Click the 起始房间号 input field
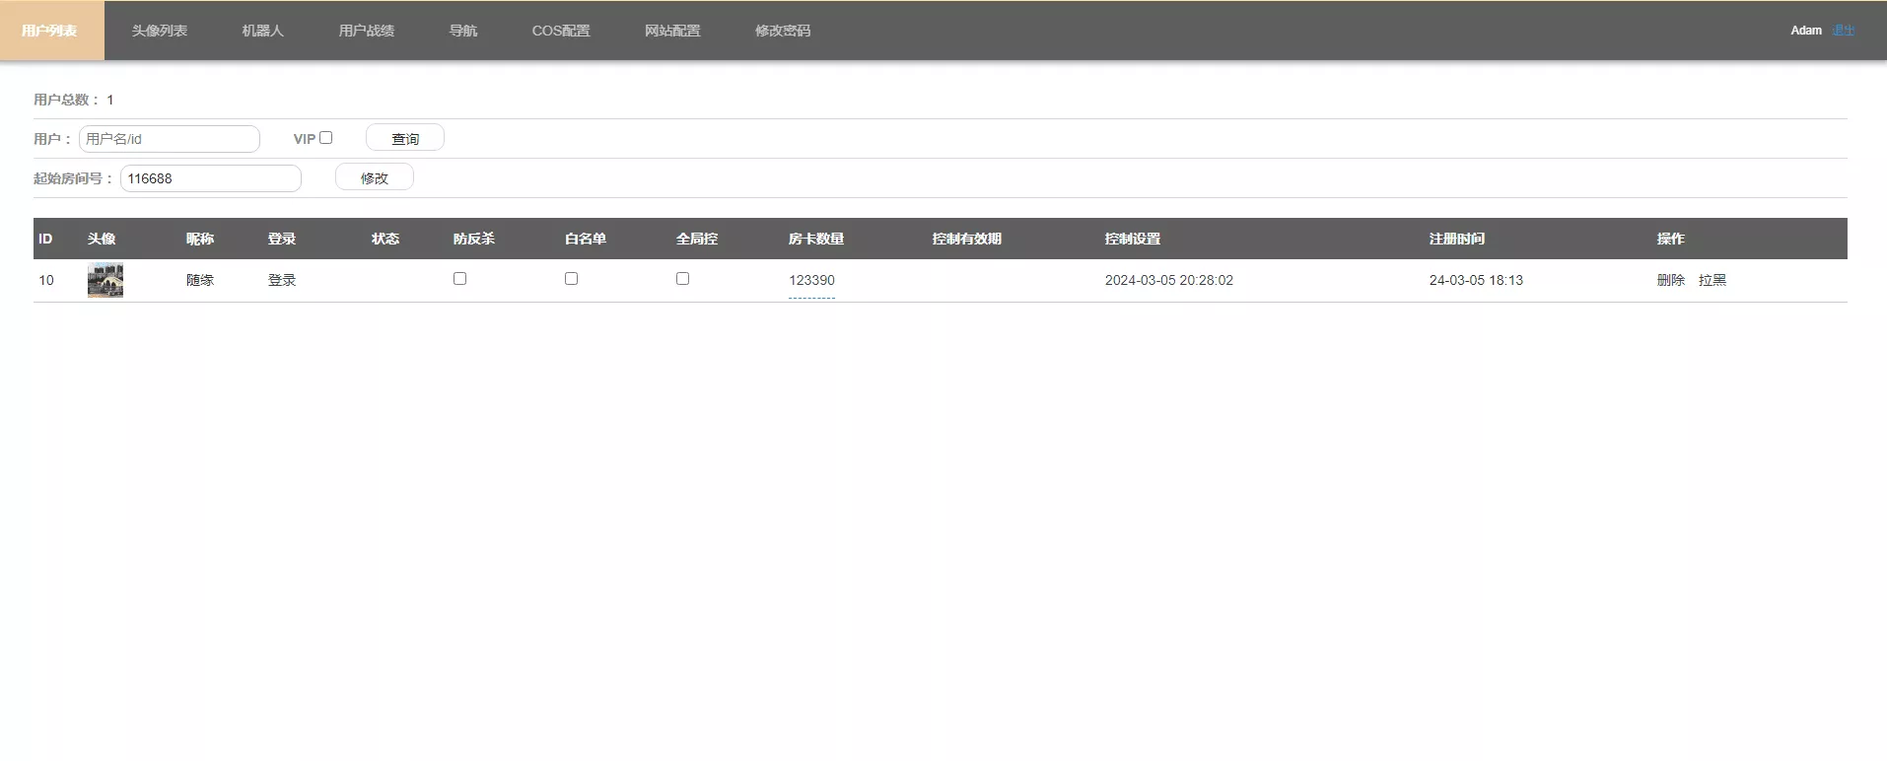 coord(210,178)
